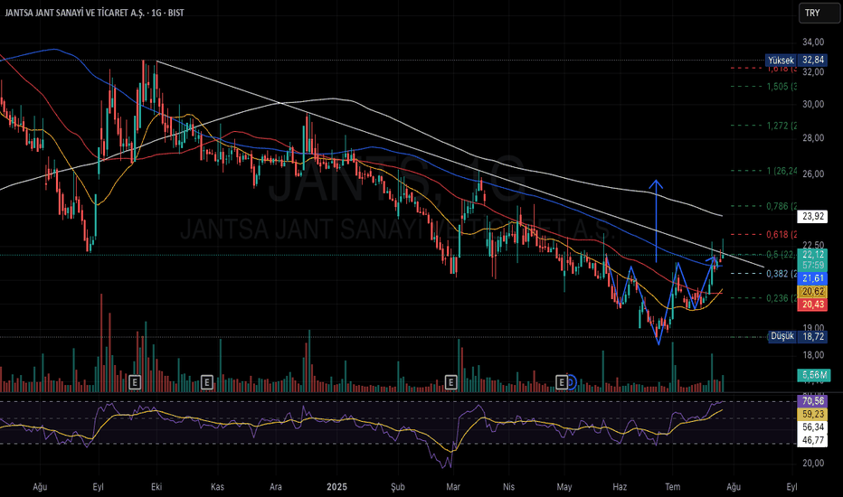843x497 pixels.
Task: Click the 0,786 Fibonacci level label
Action: [x=781, y=206]
